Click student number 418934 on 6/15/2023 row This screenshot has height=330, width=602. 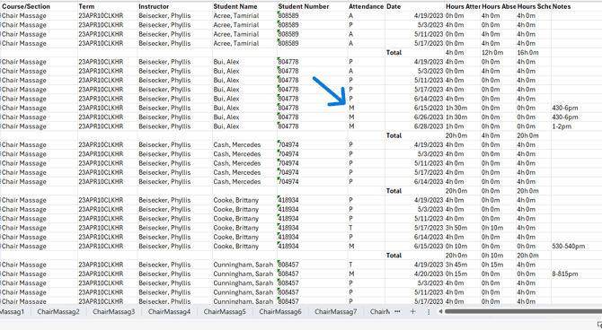312,246
